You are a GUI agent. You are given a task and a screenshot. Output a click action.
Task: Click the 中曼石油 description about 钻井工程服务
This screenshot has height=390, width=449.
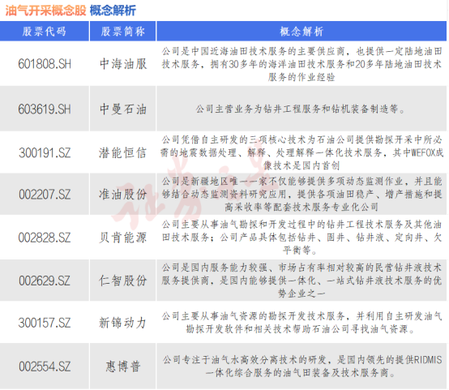click(300, 109)
